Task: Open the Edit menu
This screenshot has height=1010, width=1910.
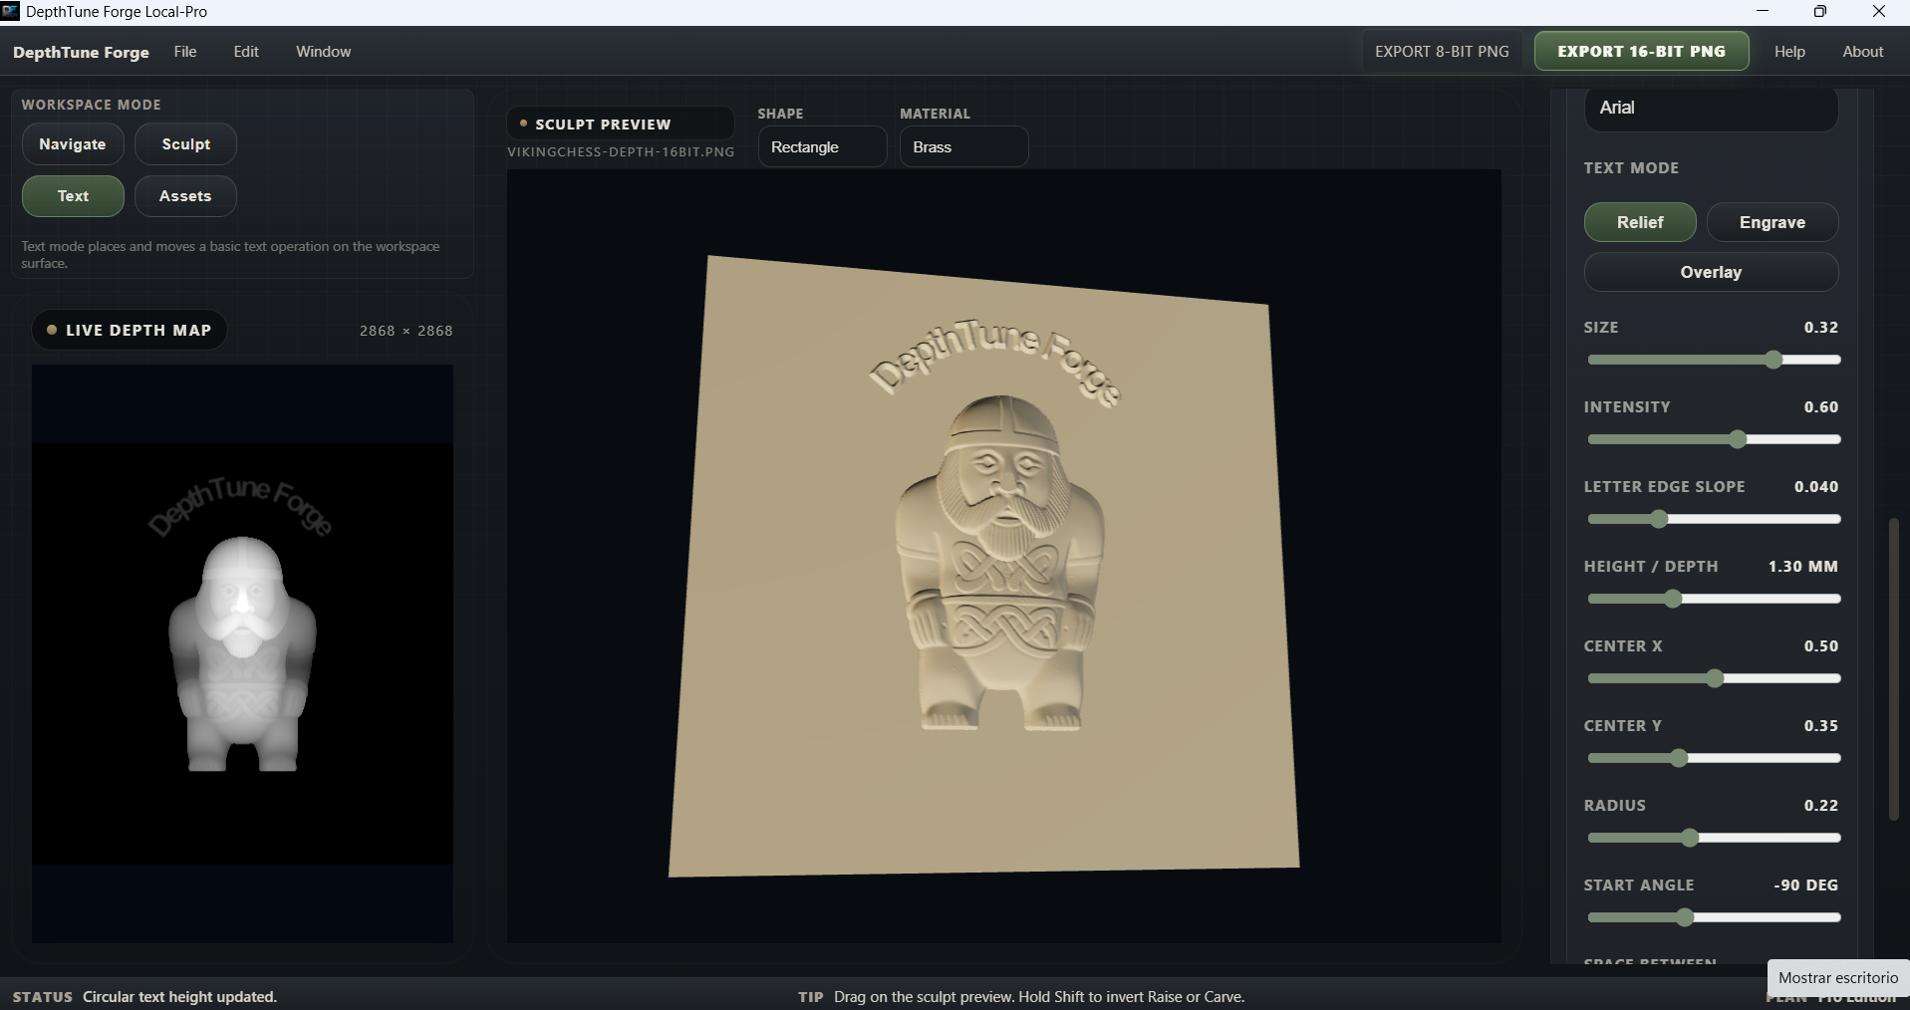Action: coord(246,52)
